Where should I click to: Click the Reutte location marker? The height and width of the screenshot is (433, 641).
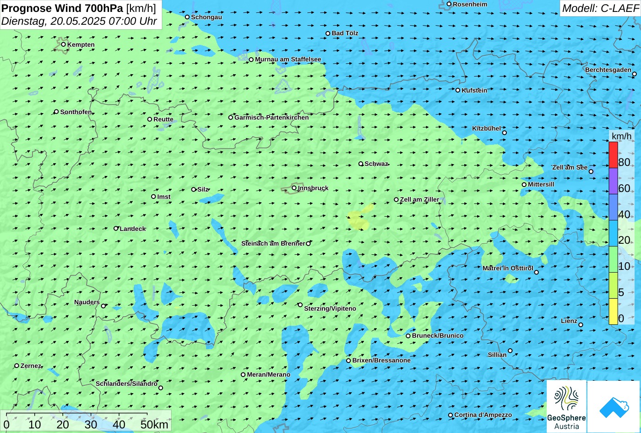150,119
